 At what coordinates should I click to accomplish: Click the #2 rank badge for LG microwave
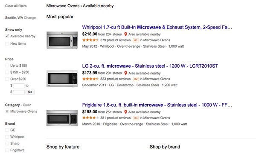click(x=136, y=79)
